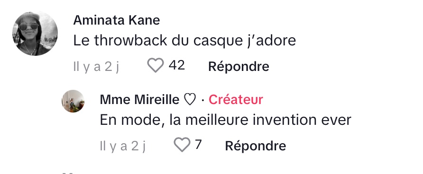Screen dimensions: 423x174
Task: Click the pink Créateur badge
Action: coord(236,100)
